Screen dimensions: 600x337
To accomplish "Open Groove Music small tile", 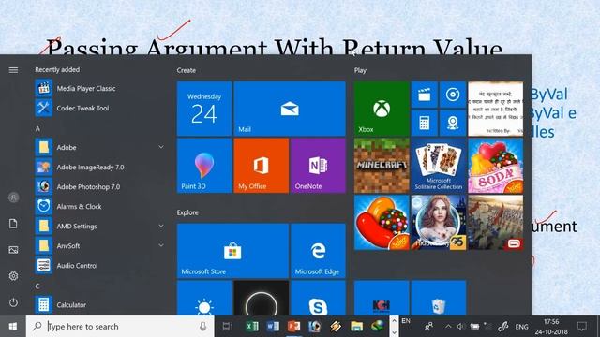I will click(453, 95).
